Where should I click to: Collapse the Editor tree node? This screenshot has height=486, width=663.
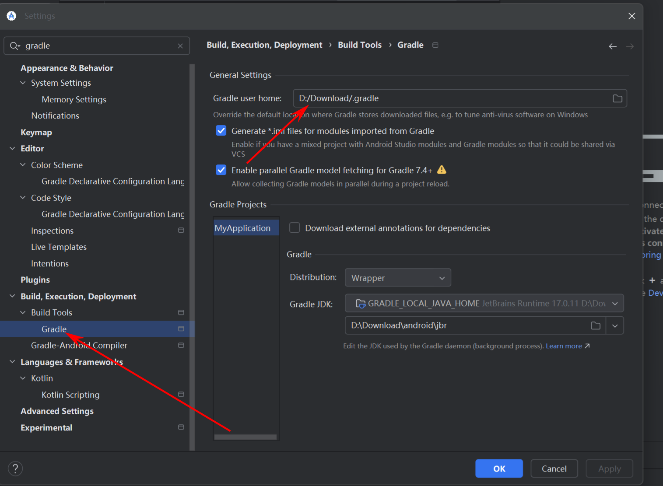pyautogui.click(x=12, y=148)
